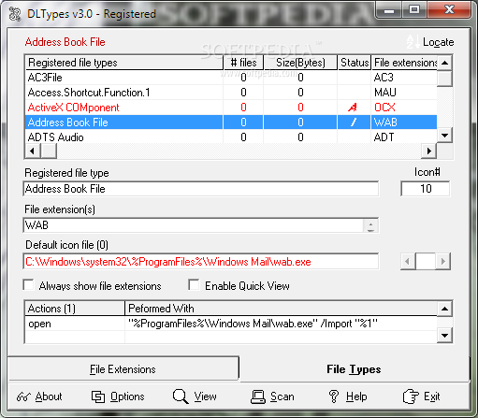
Task: Click the Peformed With column header
Action: (281, 309)
